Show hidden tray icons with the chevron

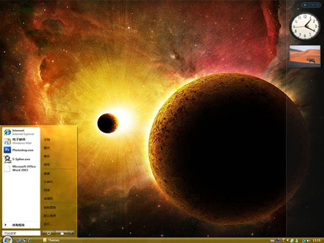pos(288,240)
